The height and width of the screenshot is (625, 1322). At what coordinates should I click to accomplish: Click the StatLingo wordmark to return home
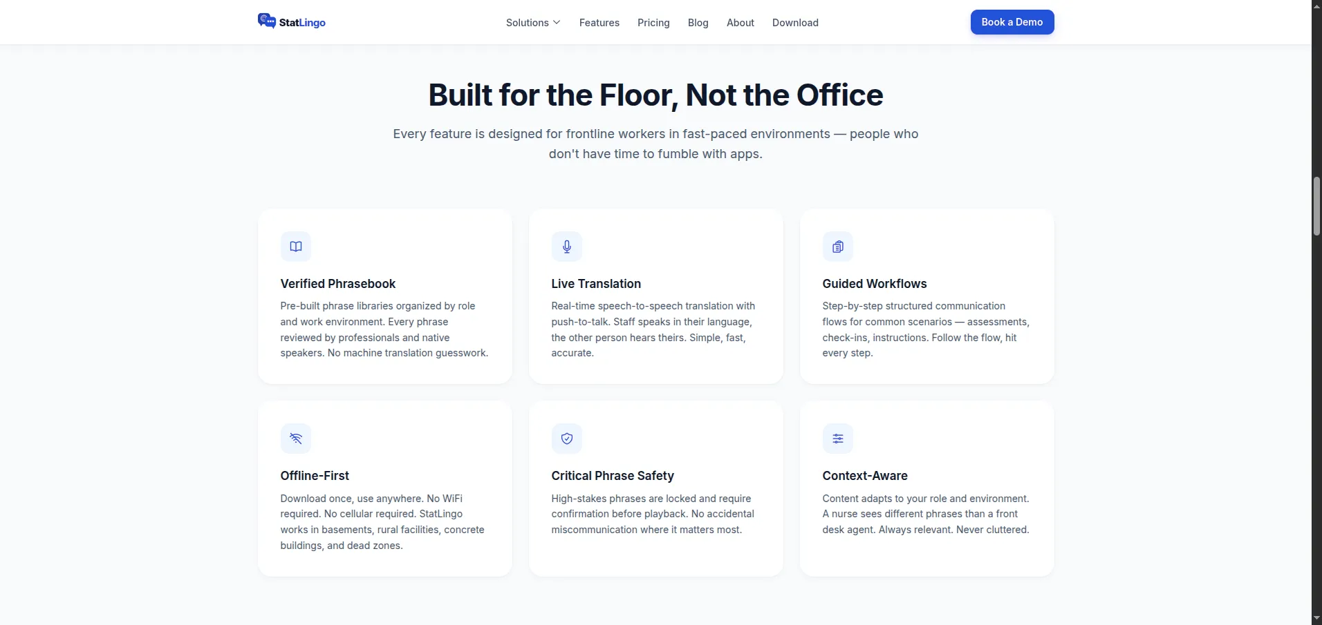(301, 21)
